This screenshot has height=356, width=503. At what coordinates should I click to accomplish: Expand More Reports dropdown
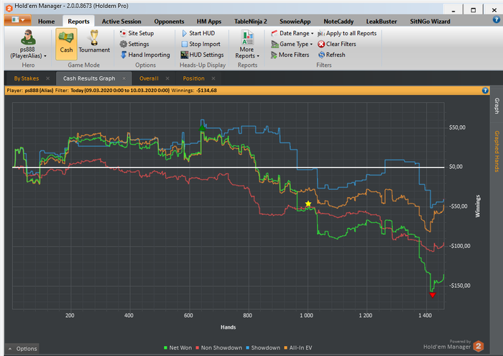[x=247, y=45]
